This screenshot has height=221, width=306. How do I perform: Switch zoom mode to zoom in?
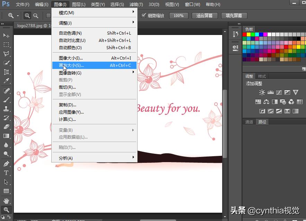(x=27, y=16)
